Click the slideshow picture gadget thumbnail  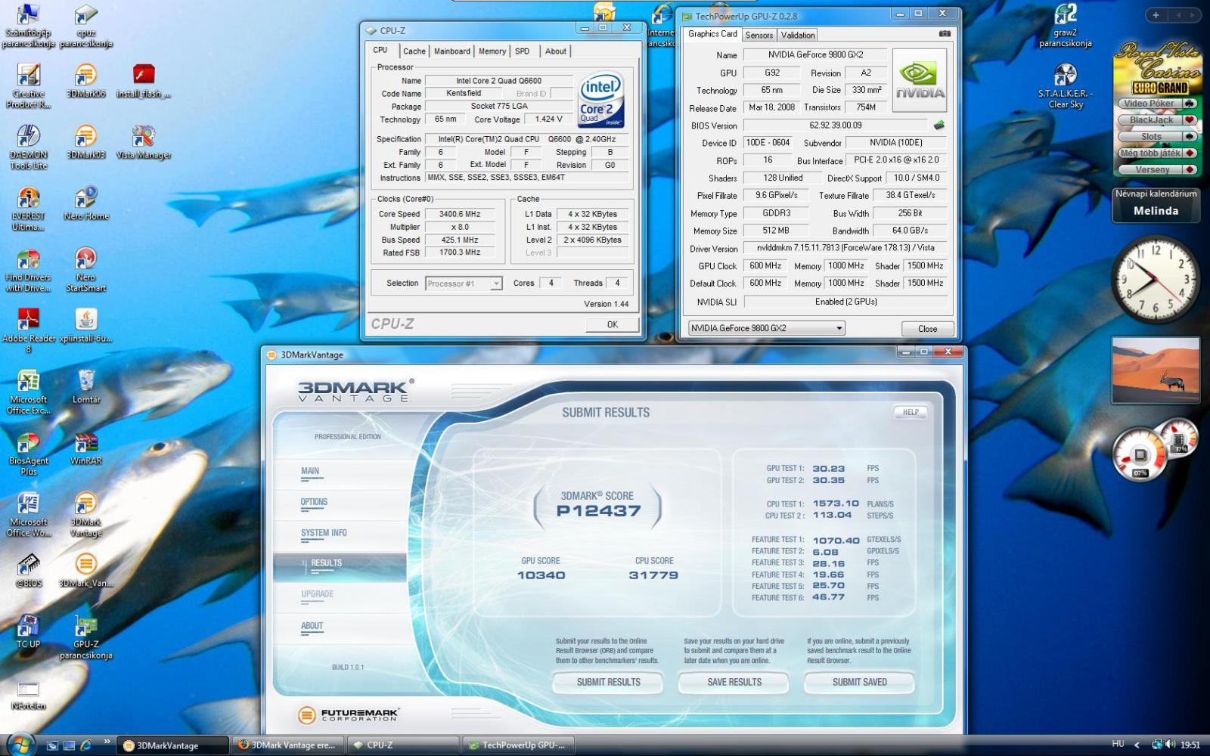pos(1156,370)
